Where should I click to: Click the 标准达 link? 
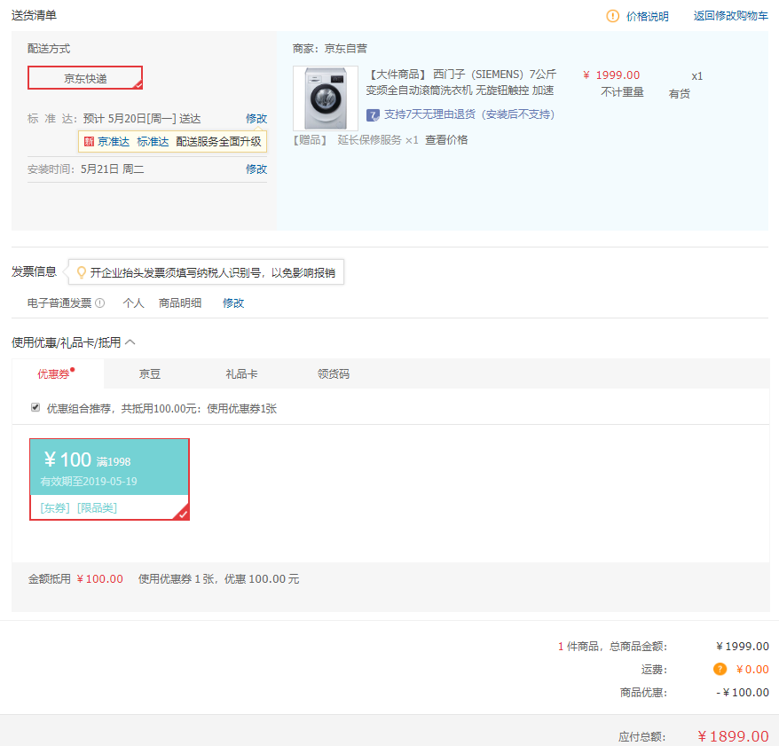click(x=153, y=142)
